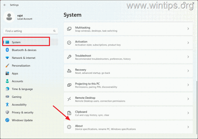Click the Personalization brush icon
This screenshot has height=139, width=198.
coord(7,66)
